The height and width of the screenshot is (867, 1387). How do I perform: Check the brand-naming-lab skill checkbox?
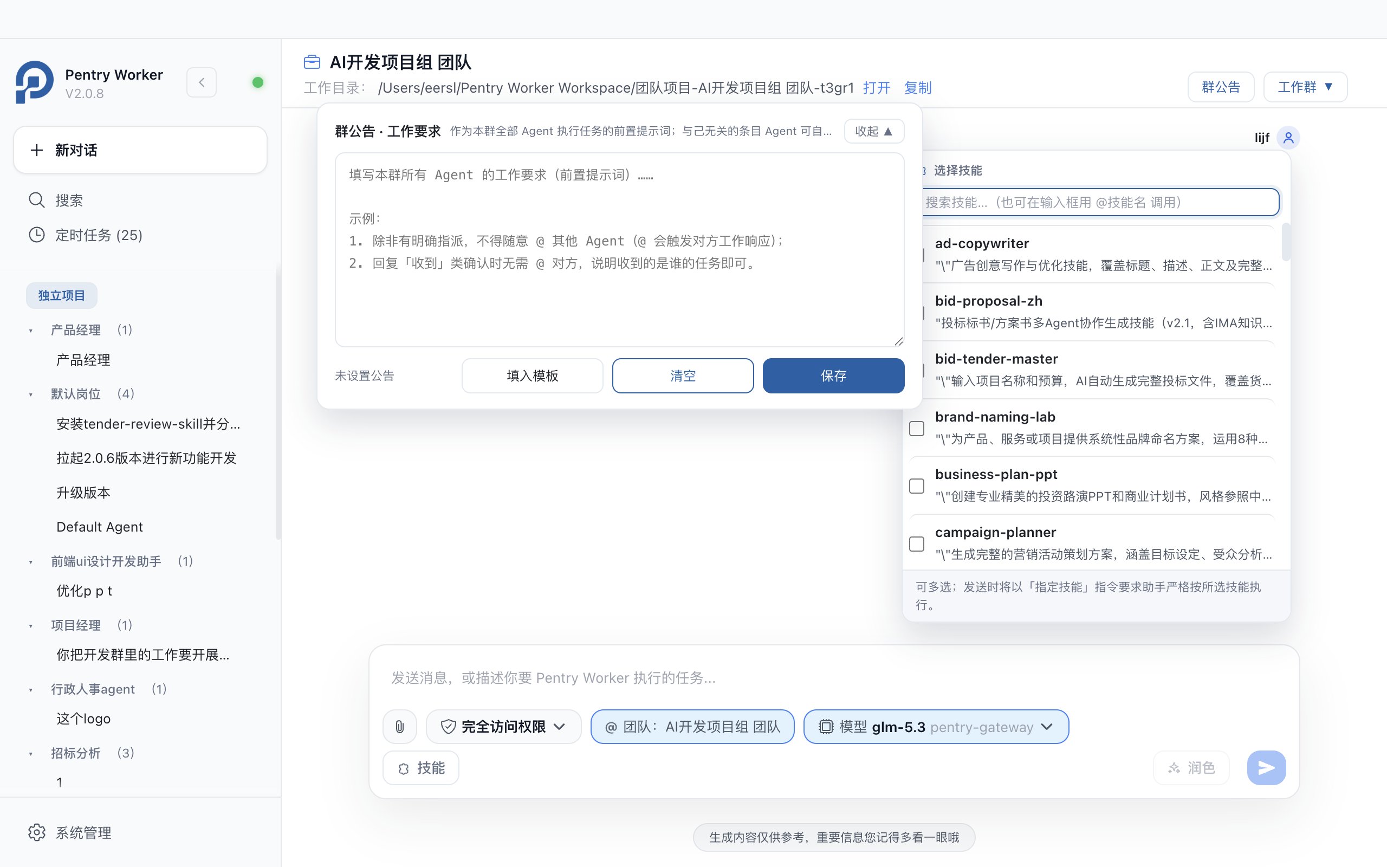[x=917, y=428]
